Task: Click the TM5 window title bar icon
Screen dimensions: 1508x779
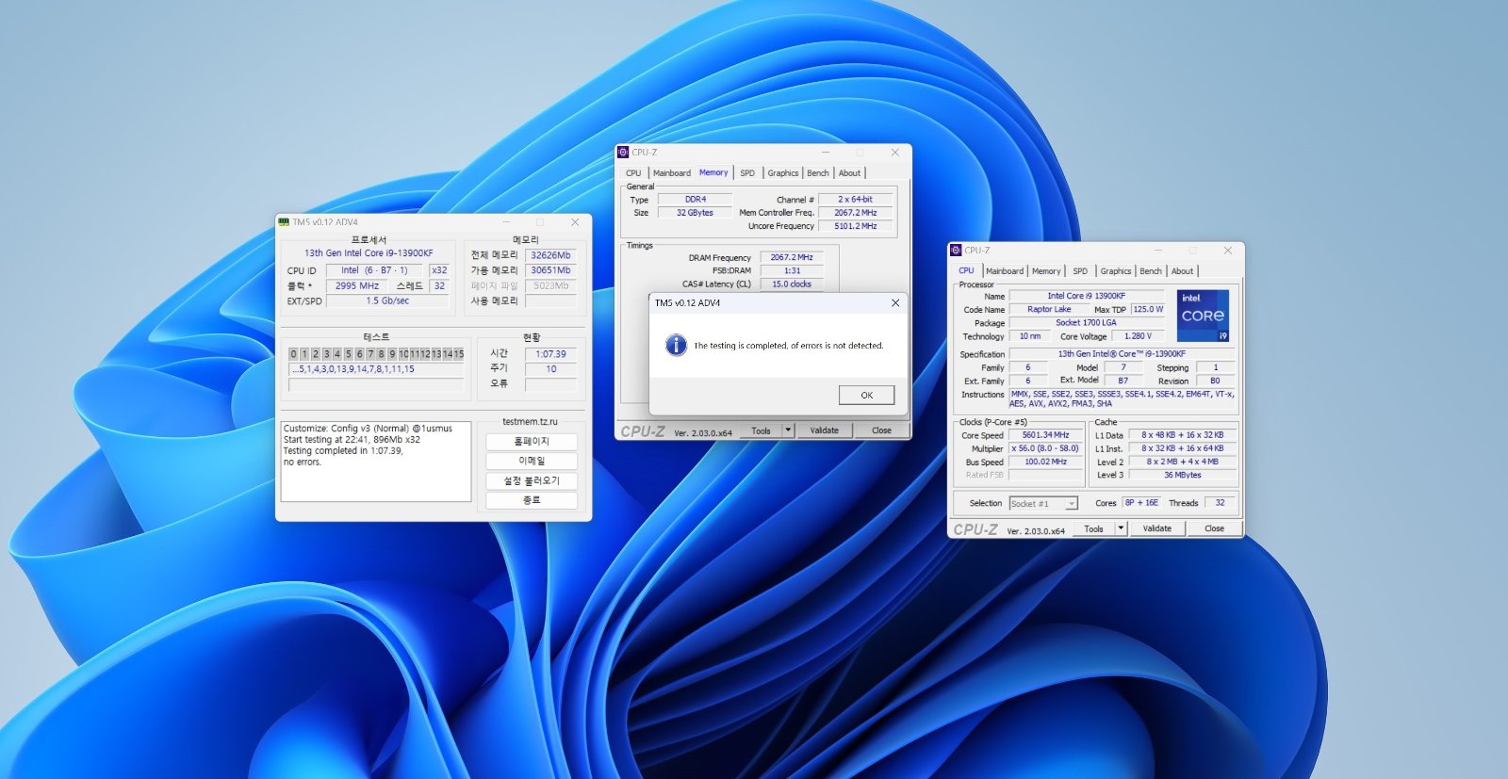Action: click(284, 222)
